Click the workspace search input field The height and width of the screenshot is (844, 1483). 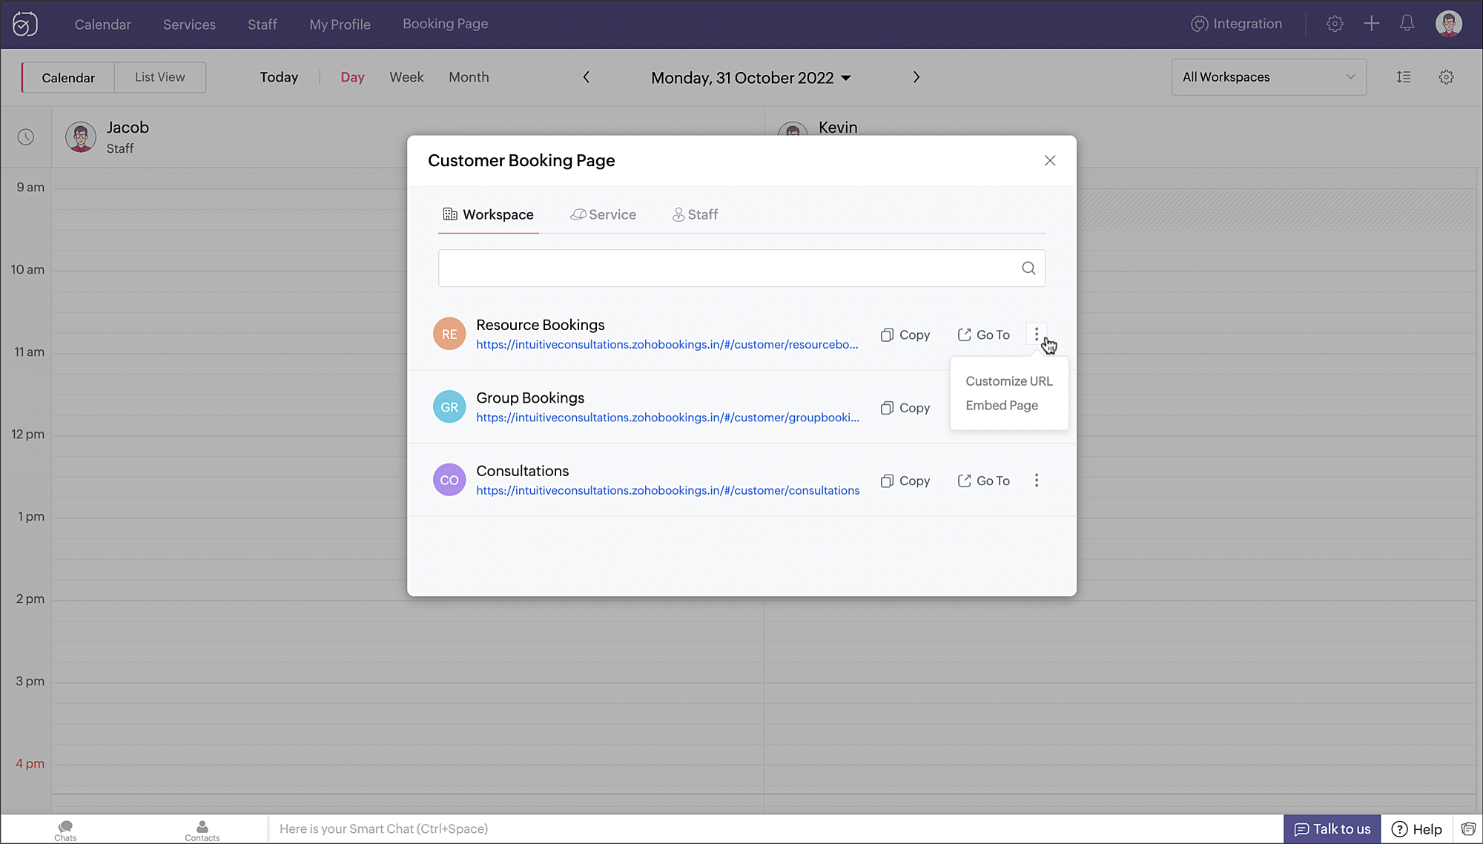pyautogui.click(x=727, y=268)
